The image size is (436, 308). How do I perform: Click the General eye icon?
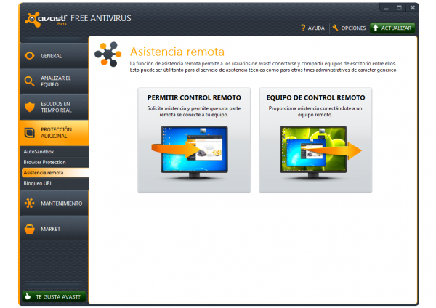point(30,56)
